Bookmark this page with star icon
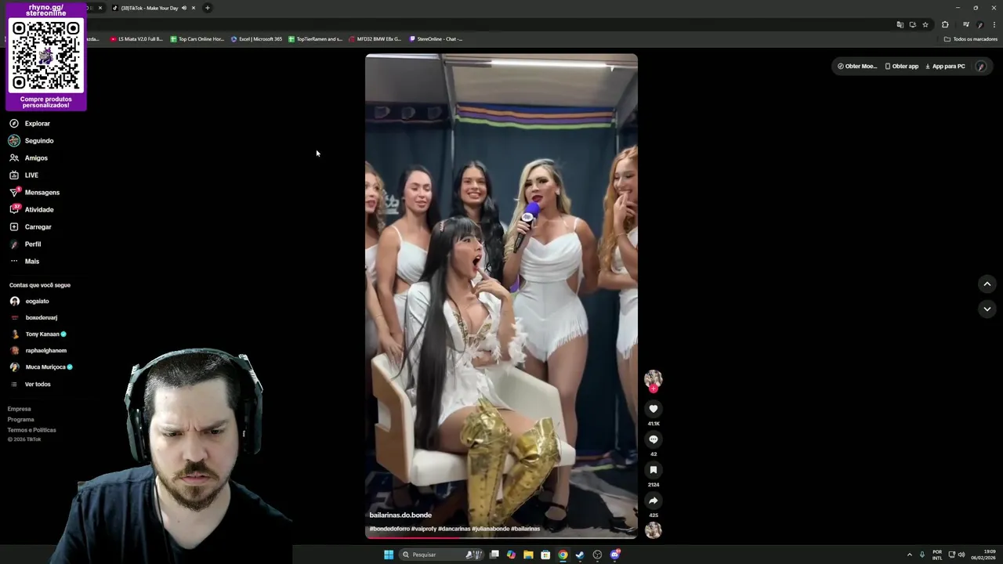This screenshot has height=564, width=1003. click(x=925, y=24)
